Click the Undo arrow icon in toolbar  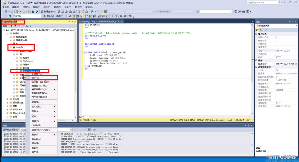coord(91,11)
